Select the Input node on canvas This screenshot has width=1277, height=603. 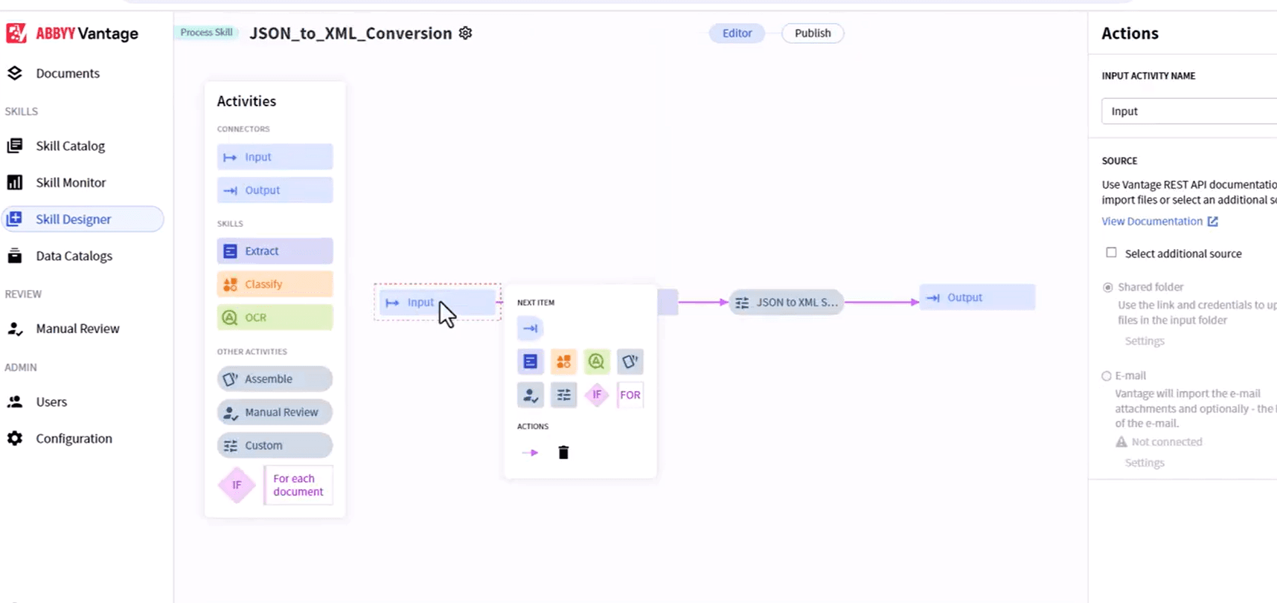(437, 302)
